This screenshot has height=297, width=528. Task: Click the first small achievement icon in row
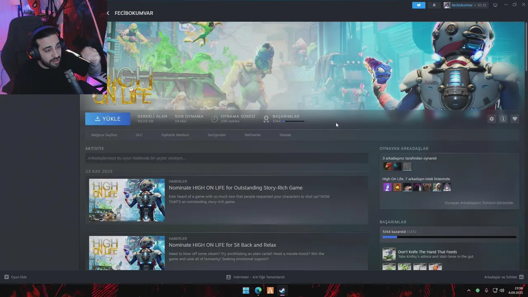click(x=389, y=267)
